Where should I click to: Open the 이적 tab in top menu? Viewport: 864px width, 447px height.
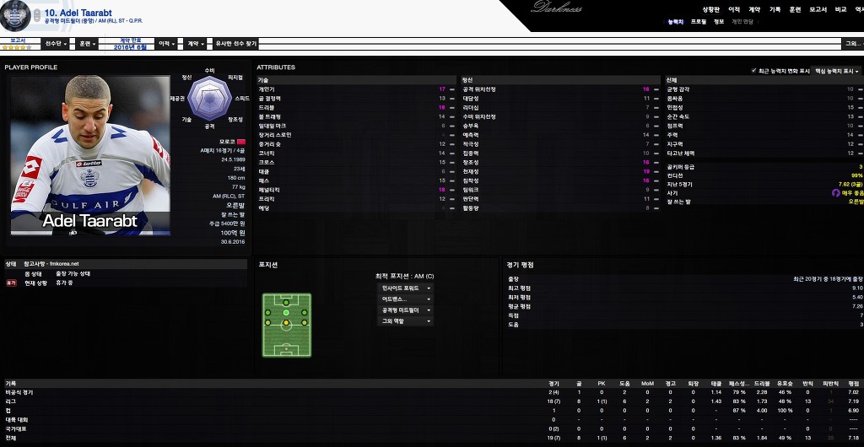coord(734,9)
